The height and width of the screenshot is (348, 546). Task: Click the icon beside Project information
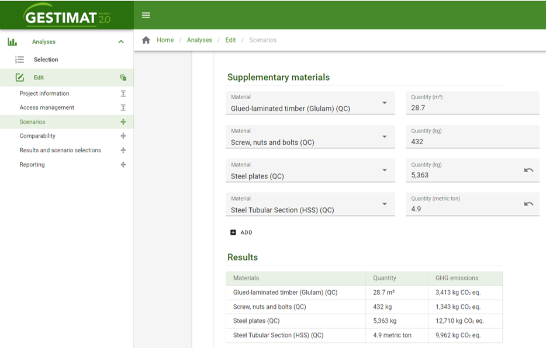pos(123,93)
